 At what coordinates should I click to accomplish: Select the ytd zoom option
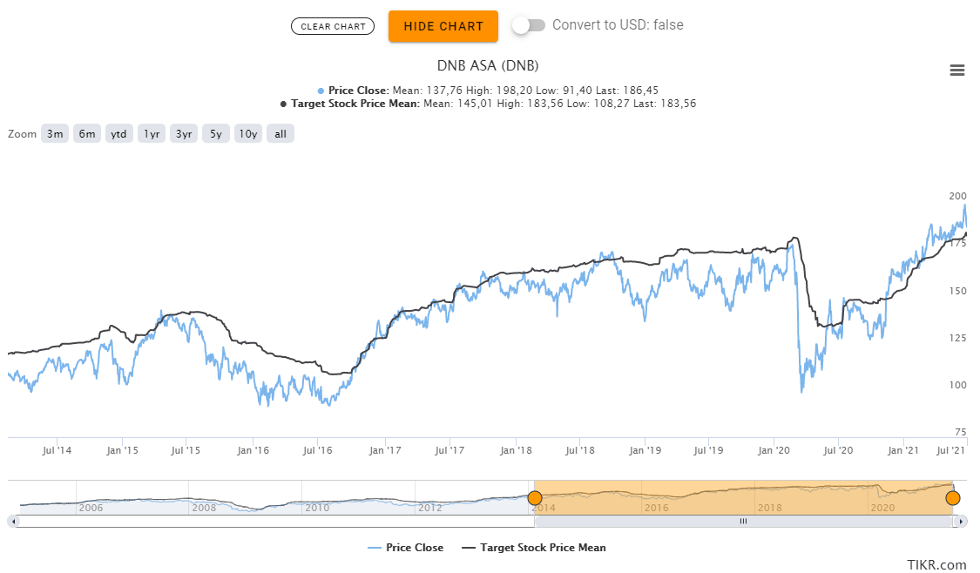[x=118, y=133]
